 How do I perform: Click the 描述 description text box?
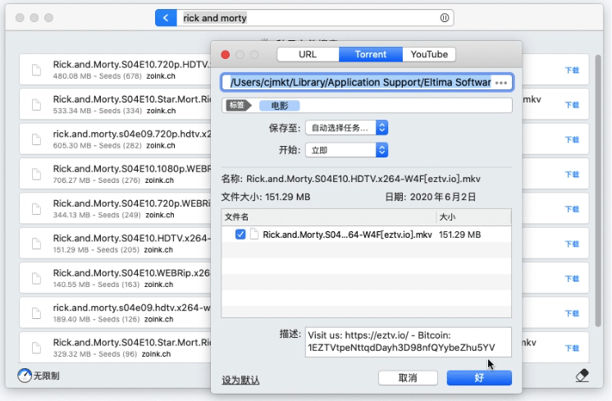point(408,342)
